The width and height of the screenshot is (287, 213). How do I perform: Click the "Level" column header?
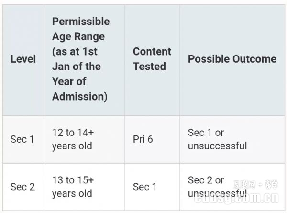point(23,59)
